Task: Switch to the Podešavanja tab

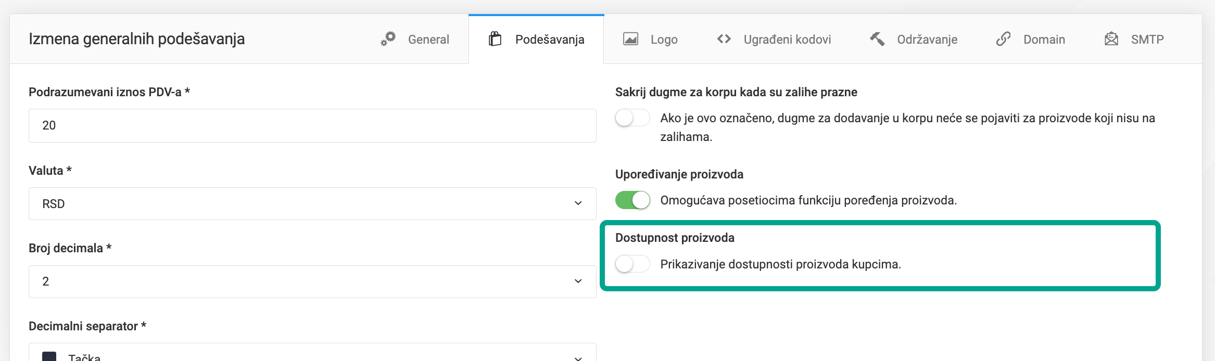Action: (536, 39)
